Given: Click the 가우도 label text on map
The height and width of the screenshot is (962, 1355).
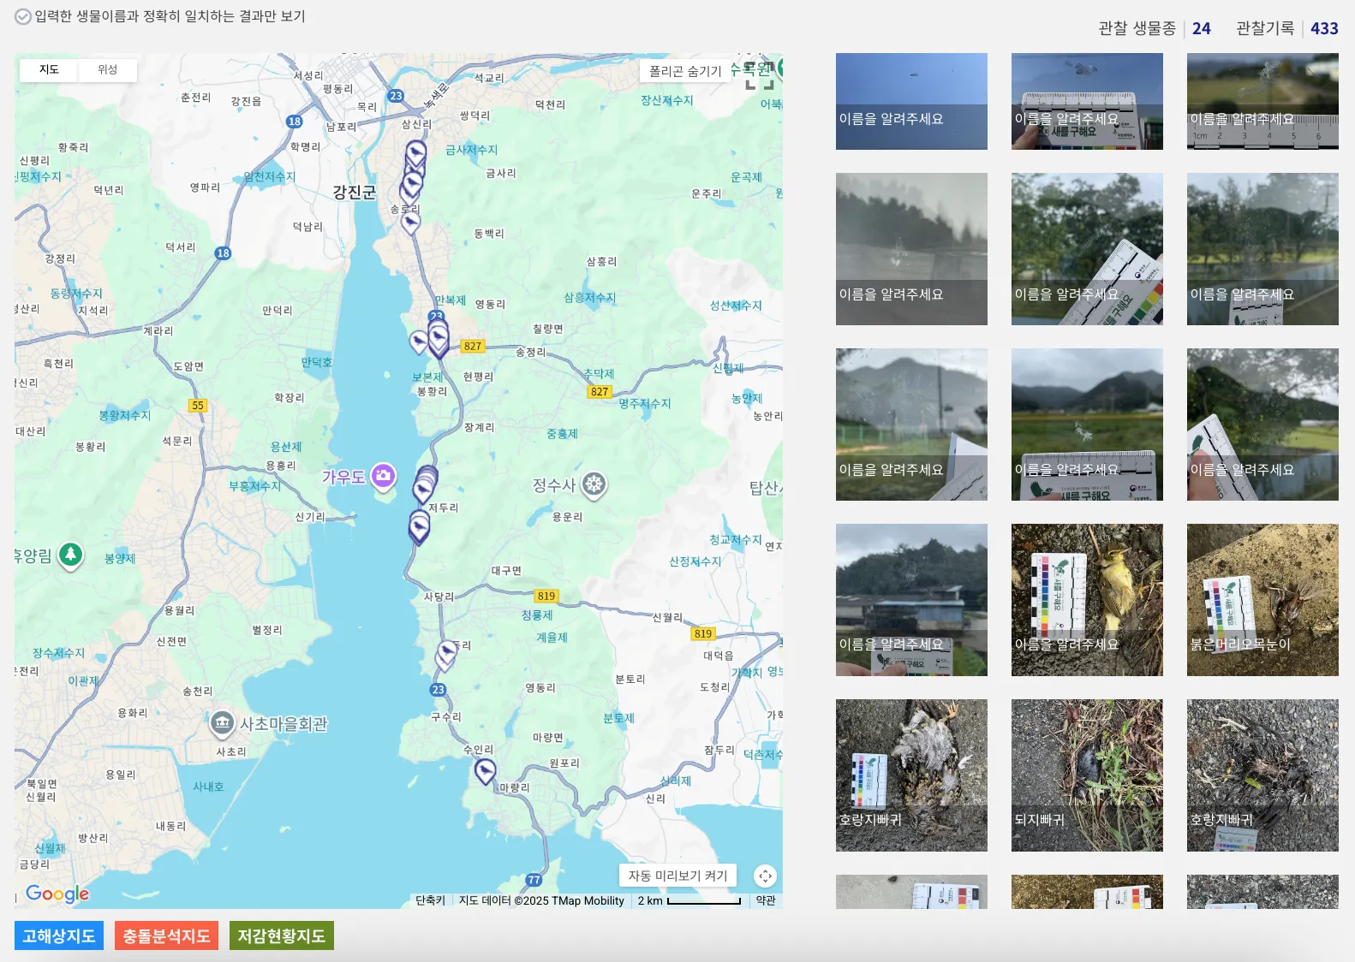Looking at the screenshot, I should [343, 477].
